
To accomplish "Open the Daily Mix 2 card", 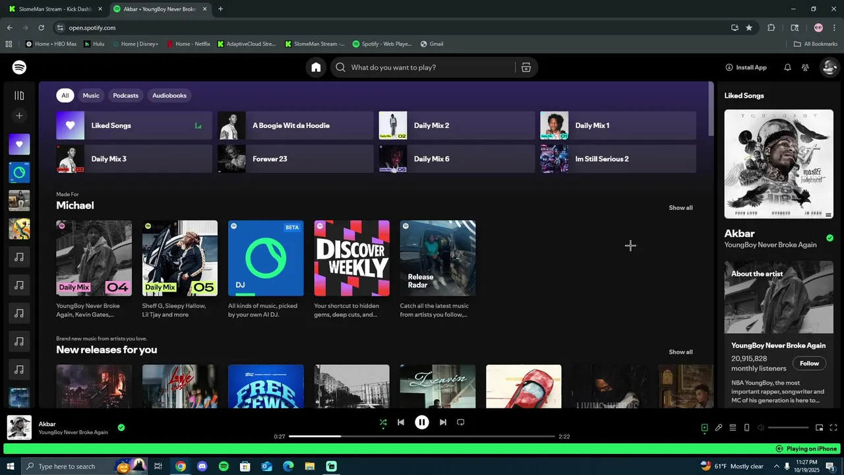I will point(457,125).
